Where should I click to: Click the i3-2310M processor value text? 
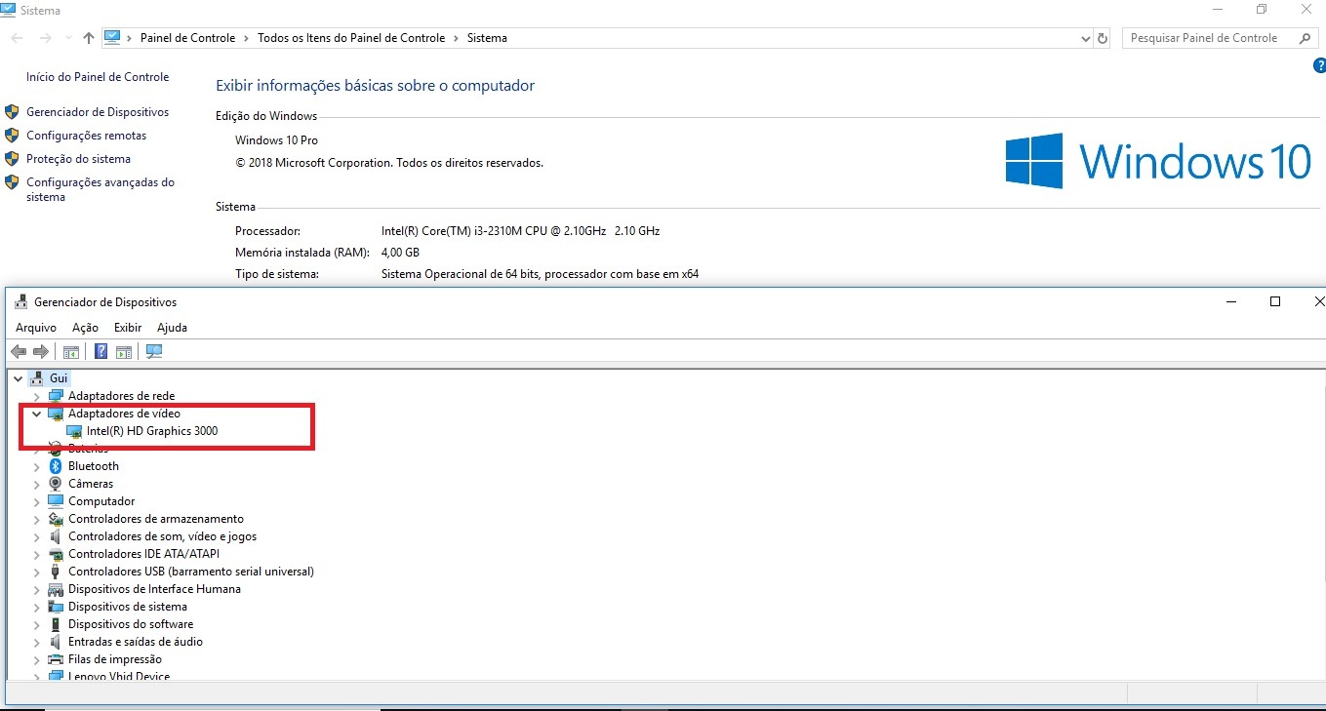click(x=520, y=231)
